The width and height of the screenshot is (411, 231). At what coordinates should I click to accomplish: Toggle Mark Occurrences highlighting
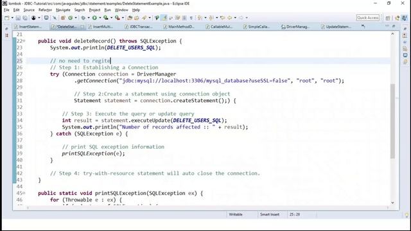click(164, 18)
